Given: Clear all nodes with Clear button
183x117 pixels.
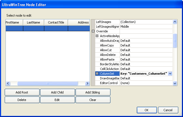Looking at the screenshot, I should pos(93,100).
